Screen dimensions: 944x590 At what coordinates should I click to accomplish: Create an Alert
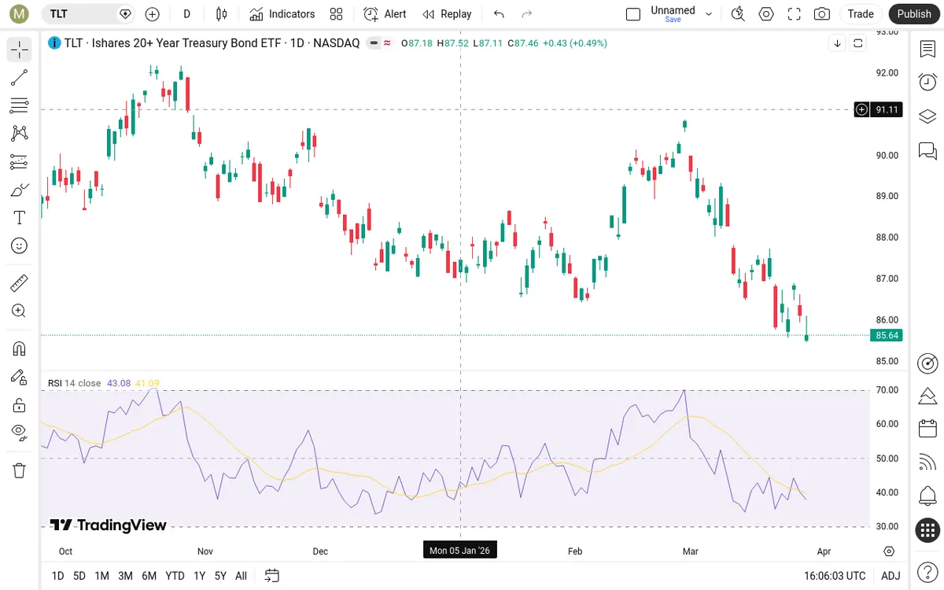385,13
